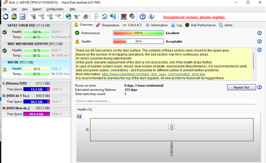The image size is (266, 163).
Task: Click the question mark help toolbar icon
Action: pyautogui.click(x=143, y=16)
